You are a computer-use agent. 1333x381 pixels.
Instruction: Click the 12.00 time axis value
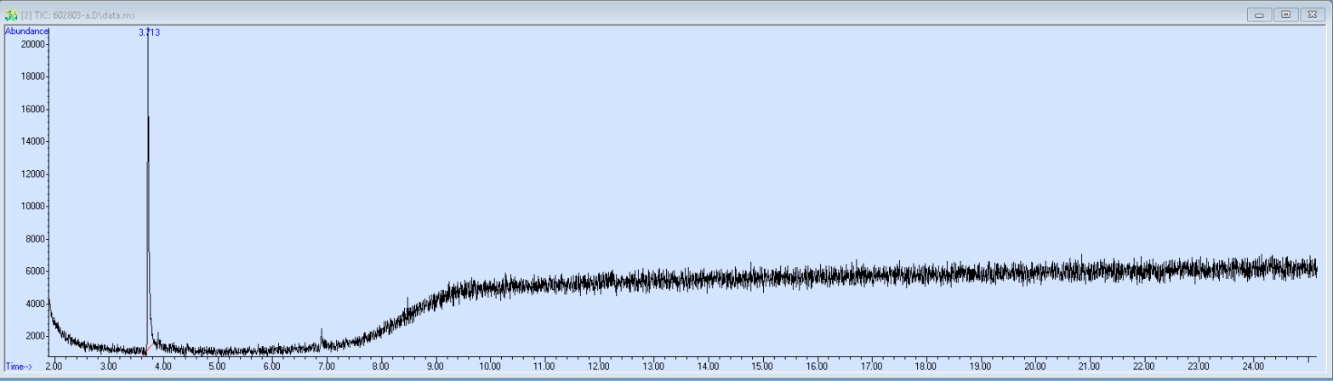(599, 367)
